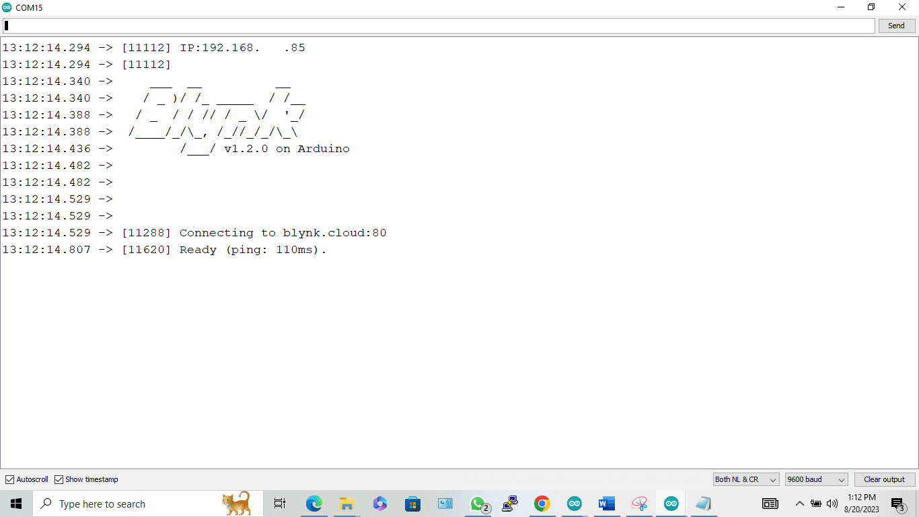Click the Clear output button

pyautogui.click(x=884, y=479)
